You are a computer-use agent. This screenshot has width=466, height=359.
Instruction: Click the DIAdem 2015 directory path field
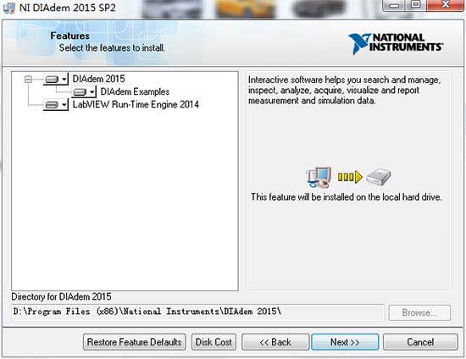coord(197,312)
